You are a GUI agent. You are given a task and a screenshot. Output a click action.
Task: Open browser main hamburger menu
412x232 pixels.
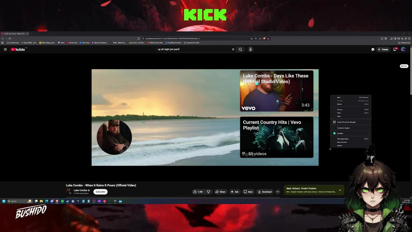pos(409,38)
